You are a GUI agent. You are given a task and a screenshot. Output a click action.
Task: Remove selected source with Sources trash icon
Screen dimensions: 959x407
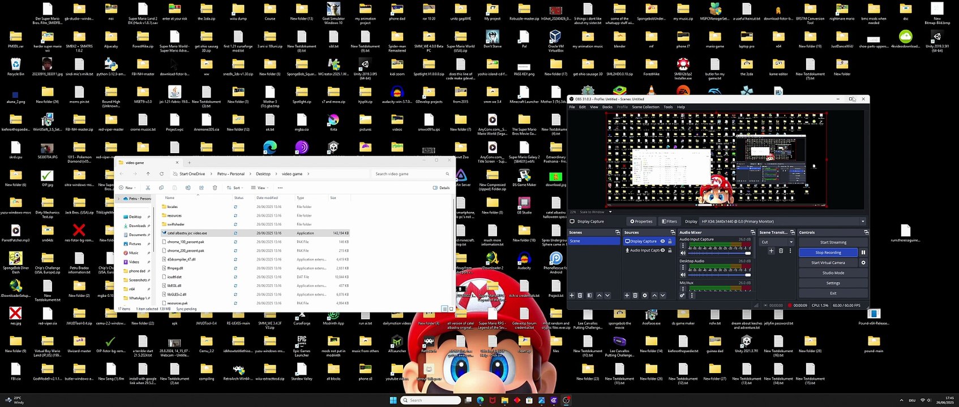(x=635, y=295)
